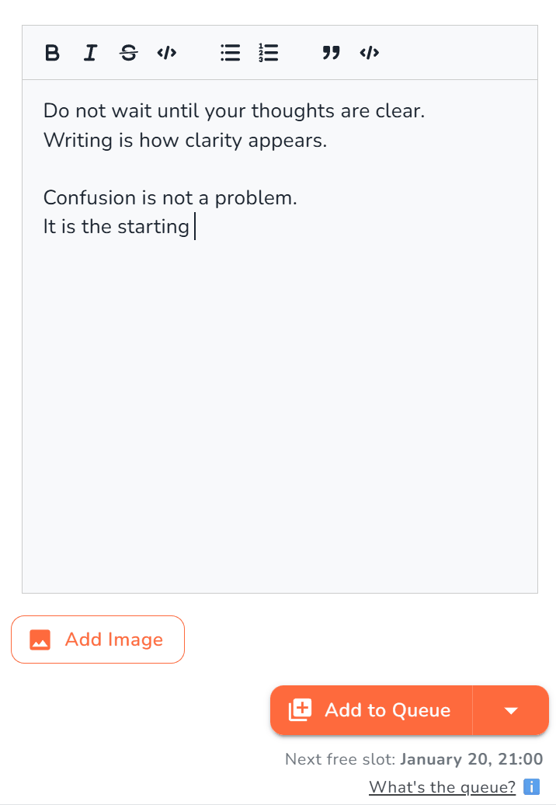The width and height of the screenshot is (556, 805).
Task: Insert a blockquote
Action: (331, 53)
